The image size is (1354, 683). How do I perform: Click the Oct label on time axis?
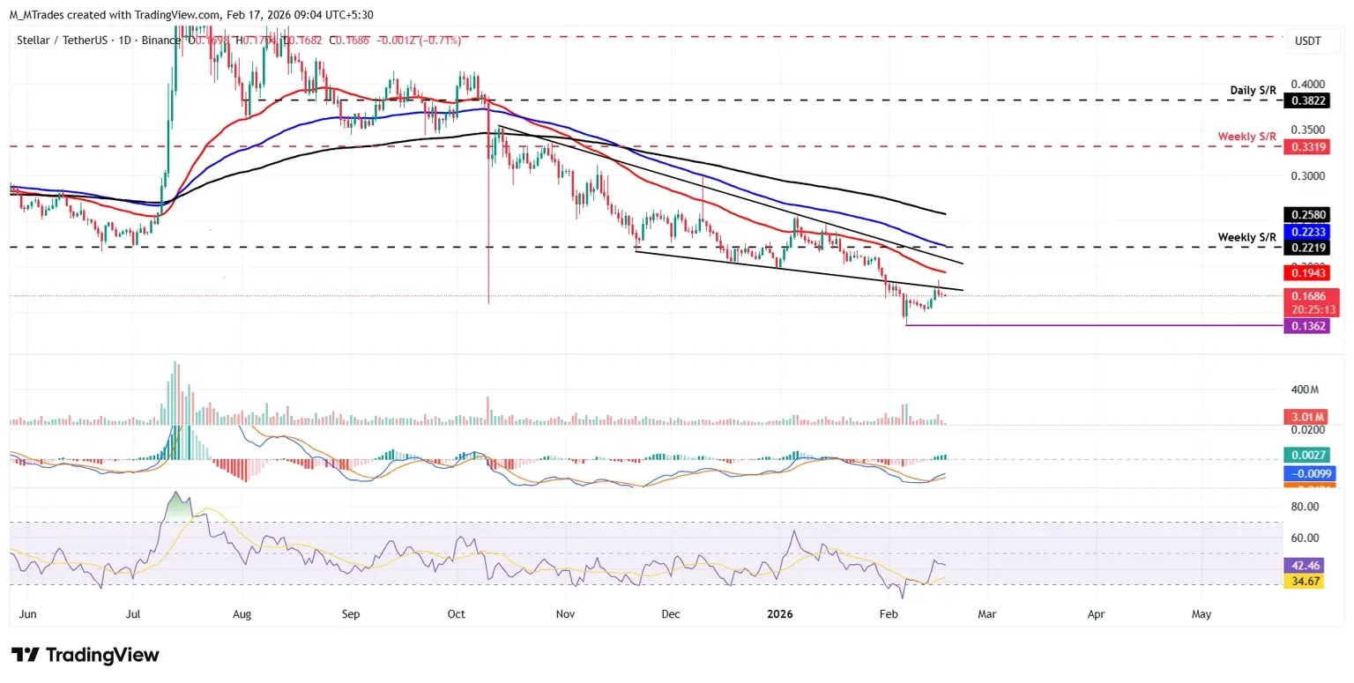pyautogui.click(x=456, y=612)
